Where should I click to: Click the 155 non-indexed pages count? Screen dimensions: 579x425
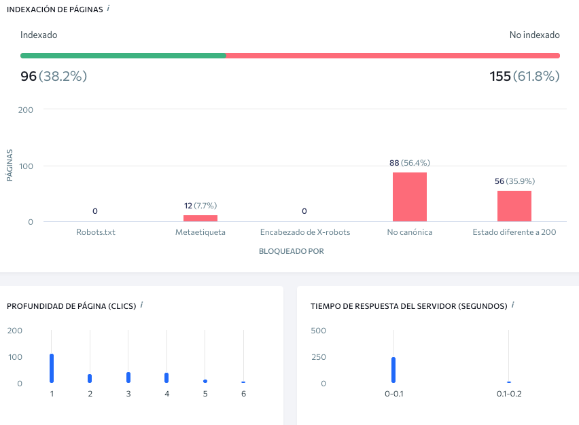500,76
